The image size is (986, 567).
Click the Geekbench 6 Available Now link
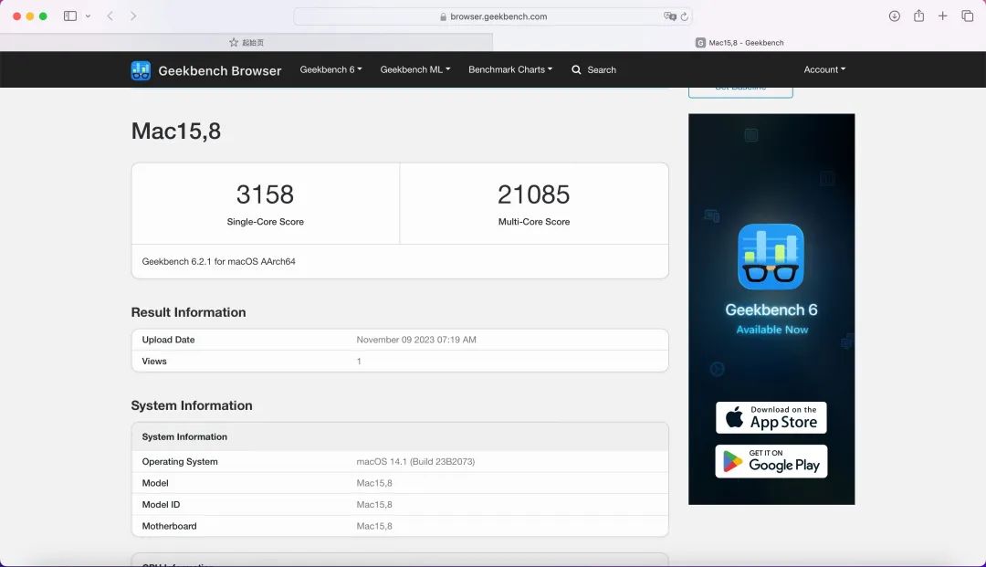click(x=771, y=318)
